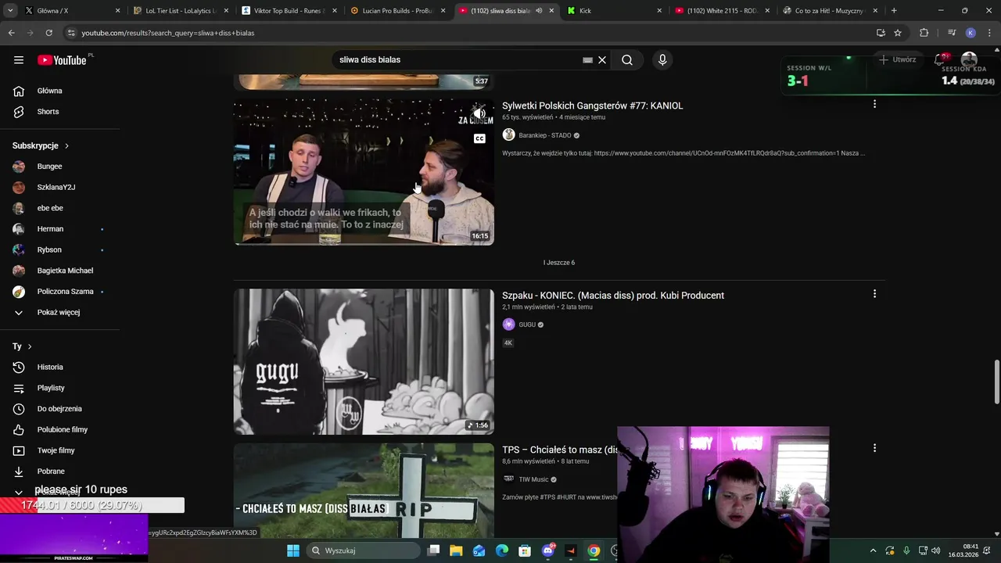1001x563 pixels.
Task: Switch to the Kick tab
Action: click(614, 11)
